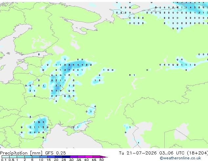This screenshot has height=161, width=208.
Task: Click the 40–45 mm magenta legend segment
Action: (89, 157)
